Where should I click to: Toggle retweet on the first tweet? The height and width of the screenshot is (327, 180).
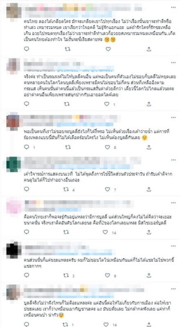pyautogui.click(x=67, y=49)
